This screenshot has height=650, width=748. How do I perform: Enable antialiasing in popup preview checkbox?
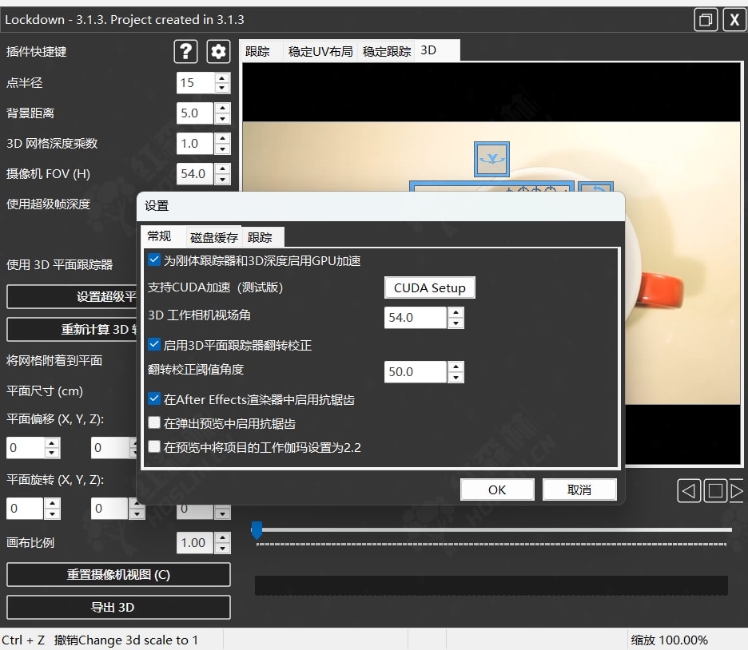(154, 422)
